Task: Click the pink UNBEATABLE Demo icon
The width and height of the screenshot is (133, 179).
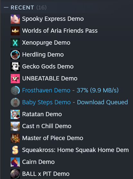Action: click(x=15, y=78)
